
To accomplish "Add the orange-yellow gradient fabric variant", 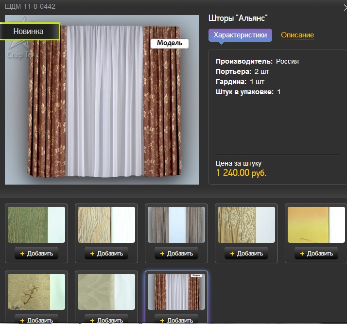I will (316, 254).
